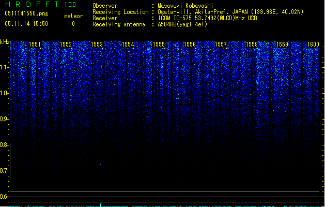The width and height of the screenshot is (325, 207).
Task: Click the 1554 time marker
Action: click(x=128, y=45)
